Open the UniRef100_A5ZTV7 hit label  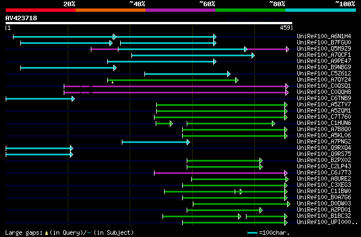click(x=324, y=105)
